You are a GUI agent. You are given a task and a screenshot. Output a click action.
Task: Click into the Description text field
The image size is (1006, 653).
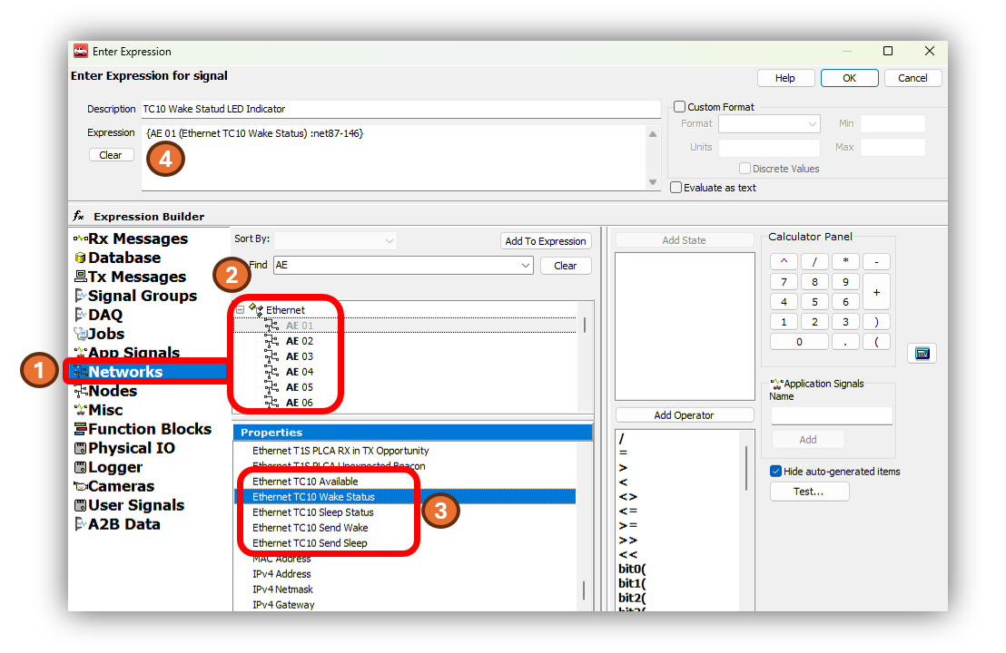point(399,109)
